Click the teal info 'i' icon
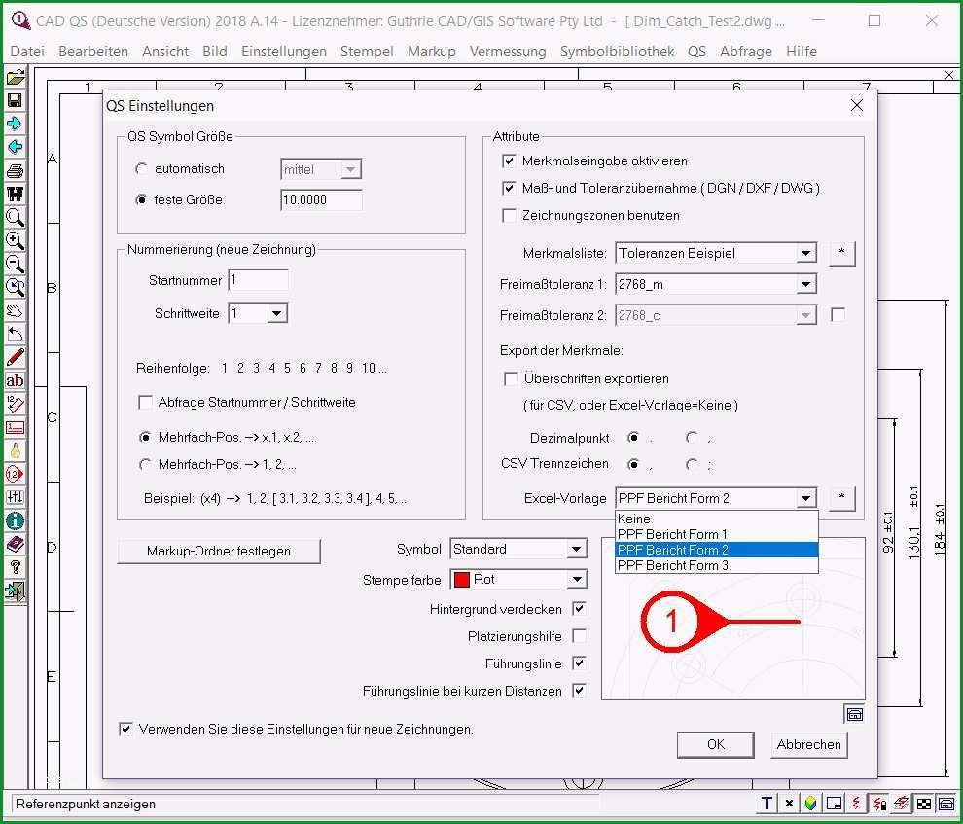 point(15,520)
